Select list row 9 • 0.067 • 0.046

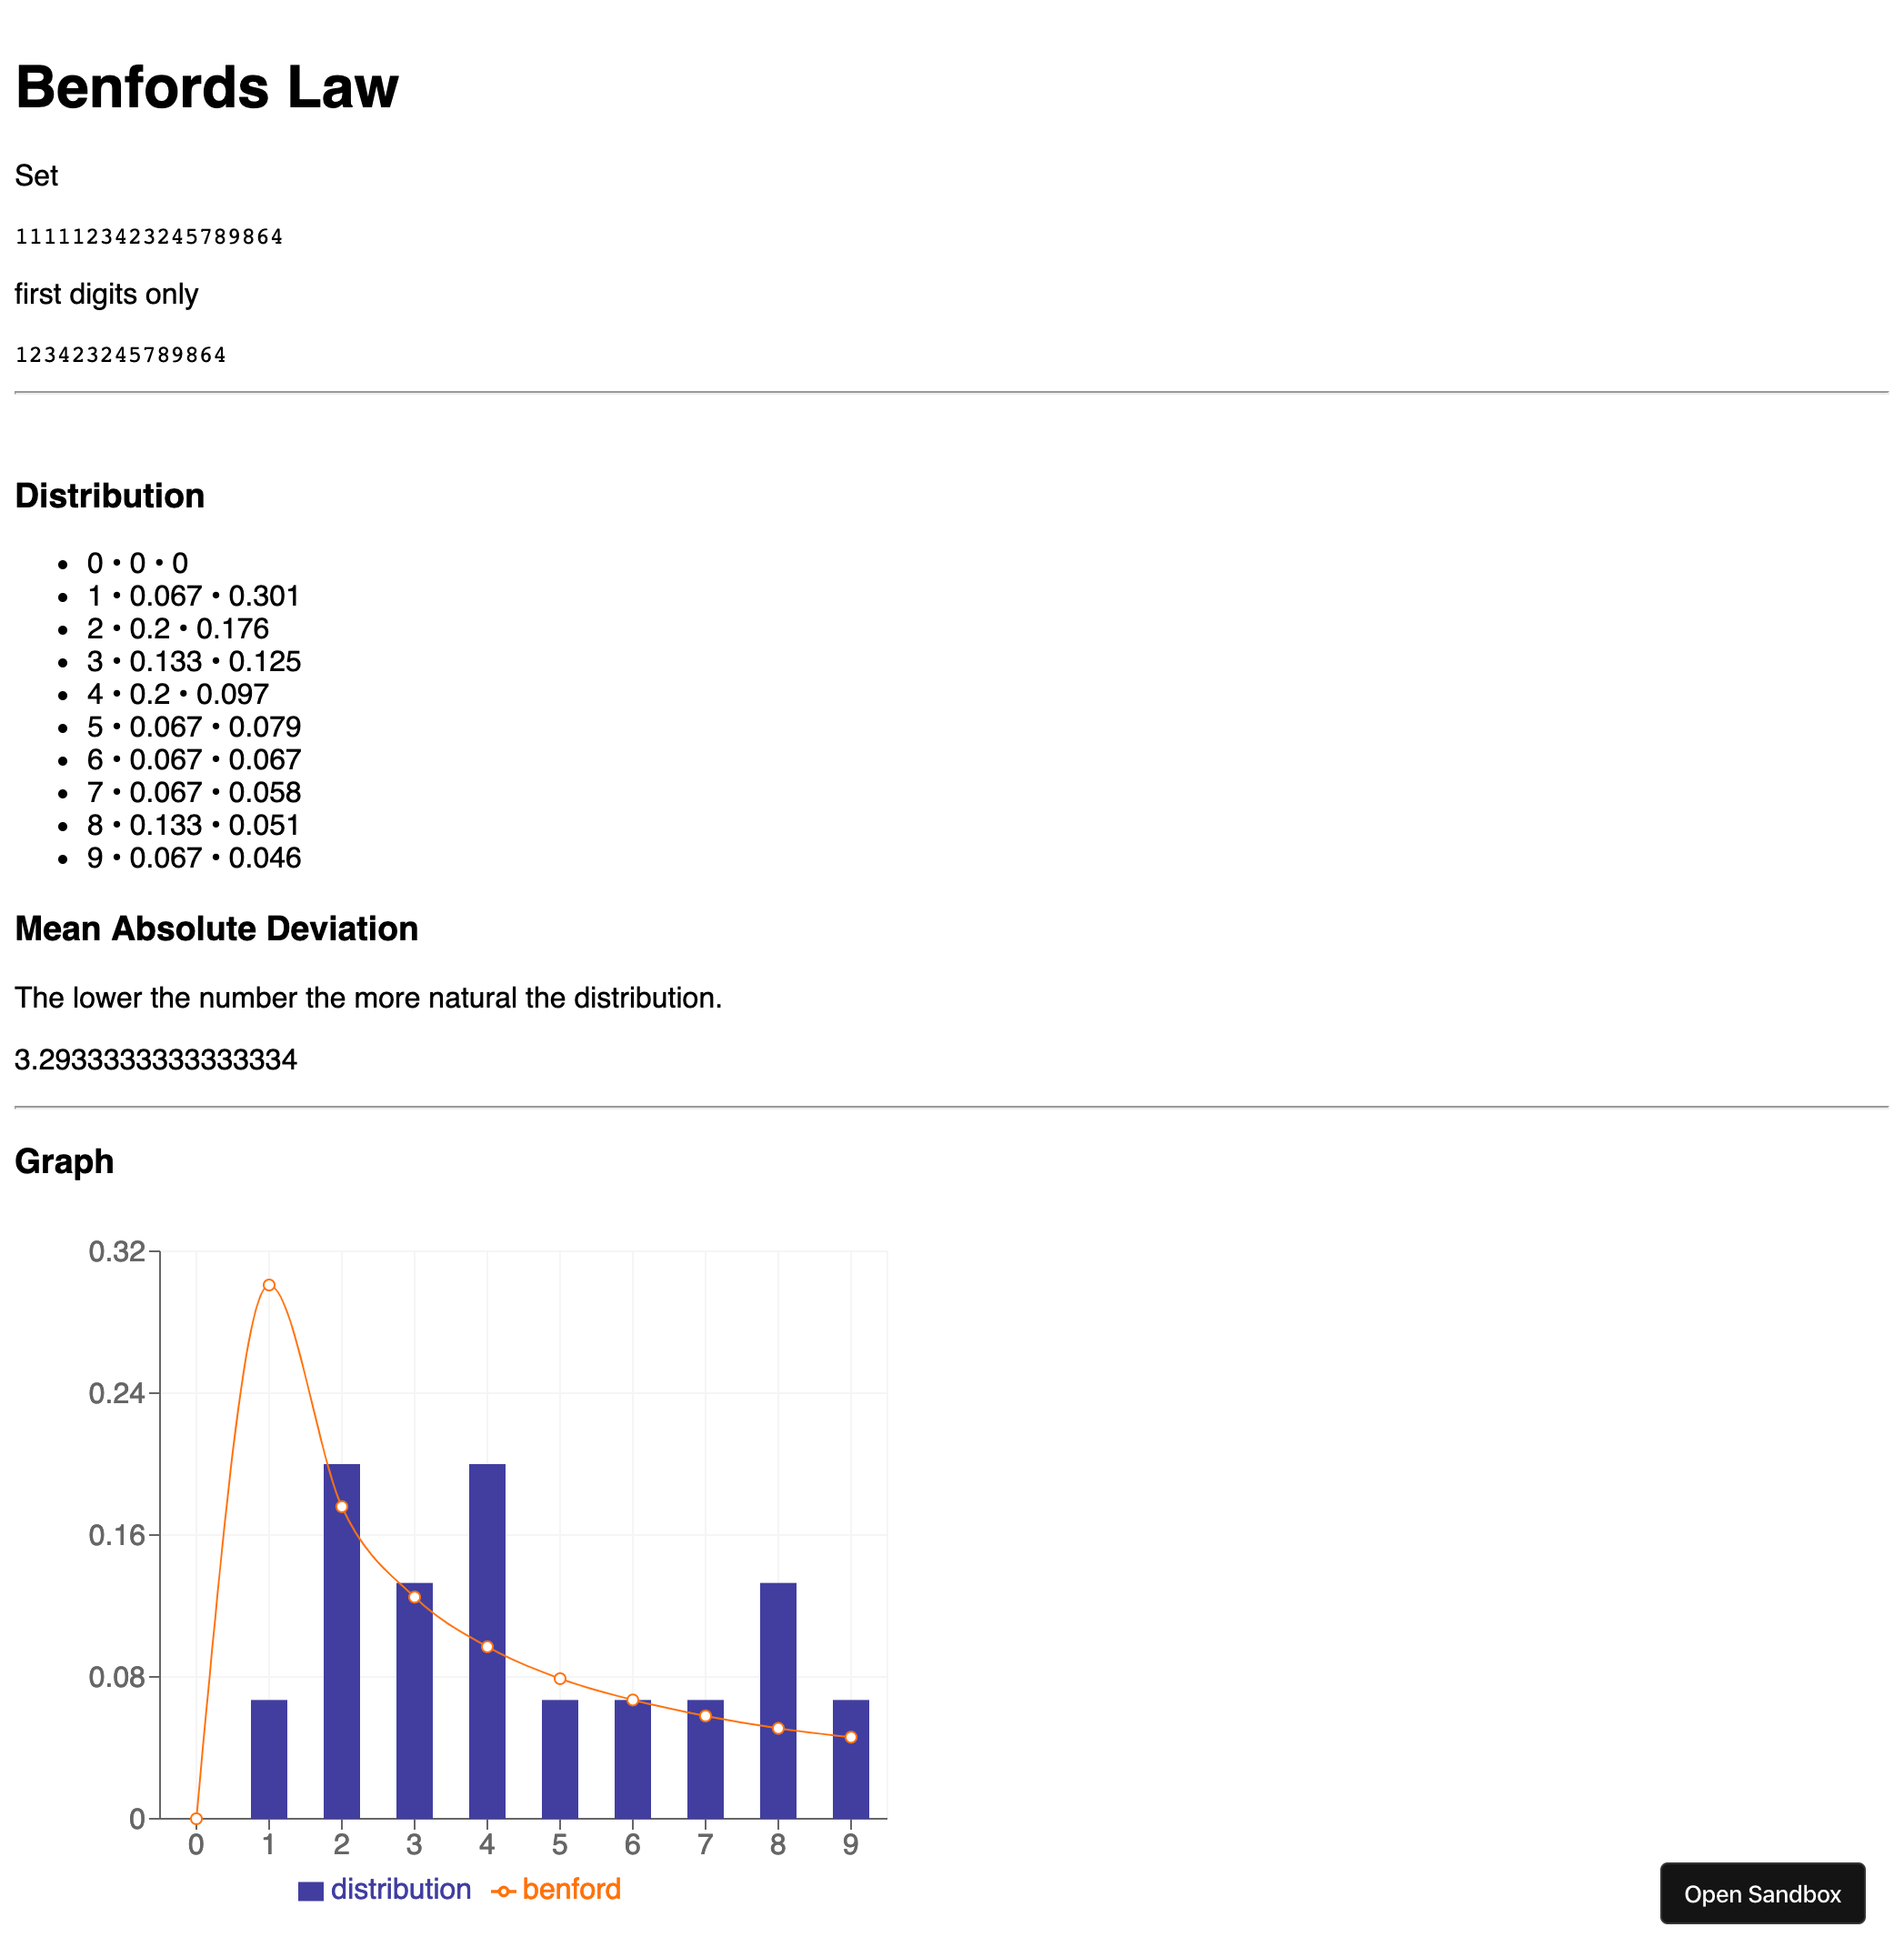pos(194,858)
